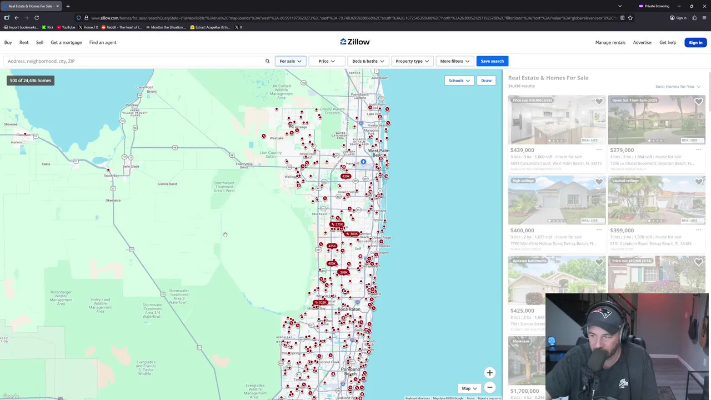Viewport: 711px width, 400px height.
Task: Click the Zillow logo
Action: point(355,42)
